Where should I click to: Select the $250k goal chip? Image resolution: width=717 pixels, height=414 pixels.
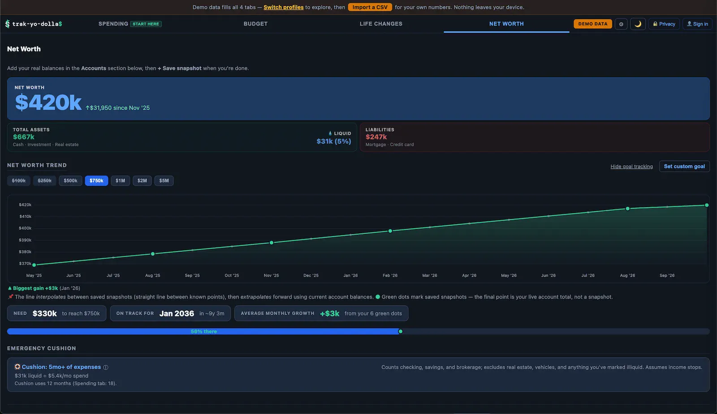(x=45, y=181)
